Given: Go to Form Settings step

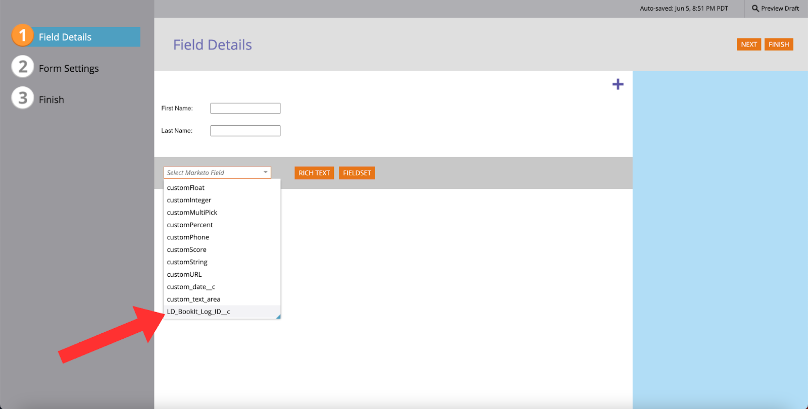Looking at the screenshot, I should click(x=69, y=69).
